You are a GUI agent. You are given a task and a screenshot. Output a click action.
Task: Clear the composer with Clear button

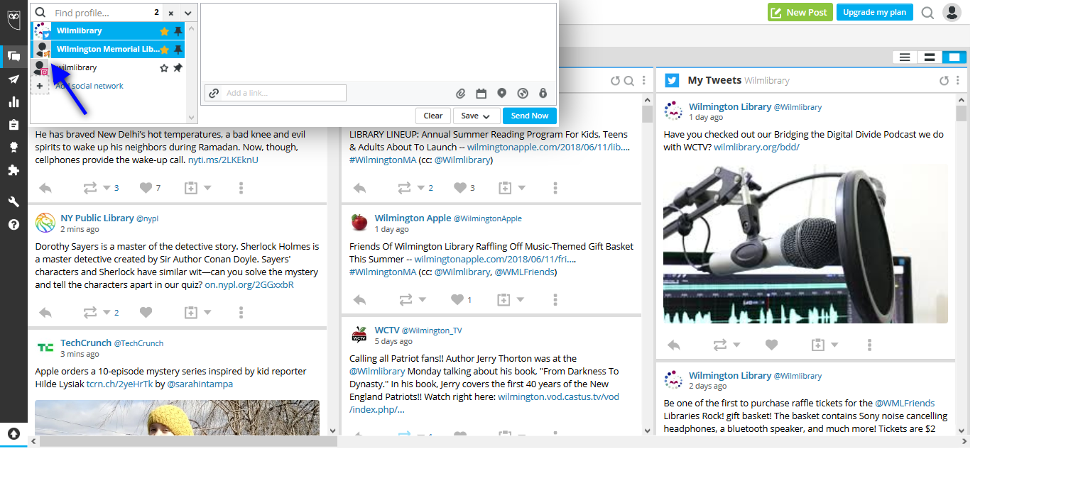[x=433, y=116]
